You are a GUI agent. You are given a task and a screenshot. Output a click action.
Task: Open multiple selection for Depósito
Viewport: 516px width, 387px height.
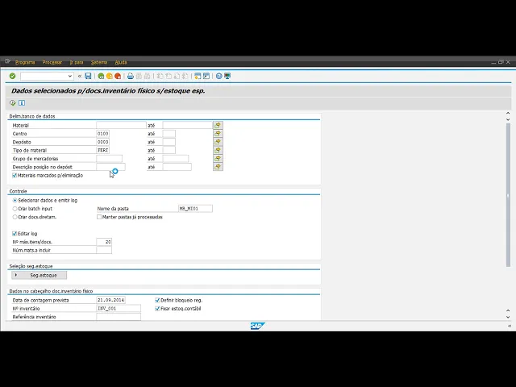[218, 142]
